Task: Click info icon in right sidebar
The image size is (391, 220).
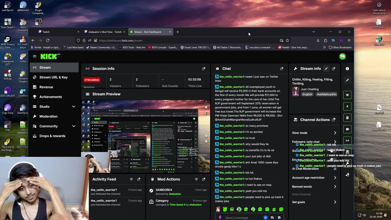Action: 347,69
